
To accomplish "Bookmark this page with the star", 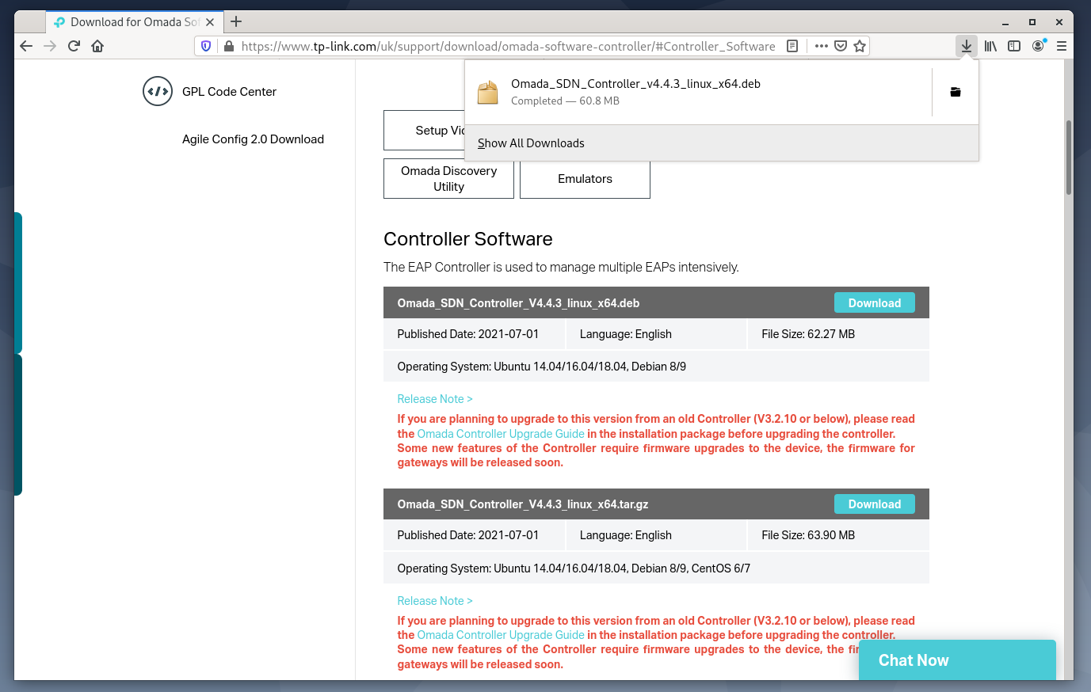I will tap(860, 46).
